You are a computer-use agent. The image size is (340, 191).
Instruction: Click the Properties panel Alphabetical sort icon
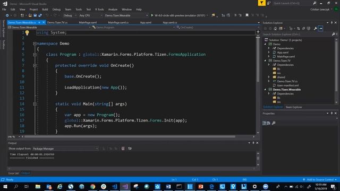pyautogui.click(x=269, y=123)
